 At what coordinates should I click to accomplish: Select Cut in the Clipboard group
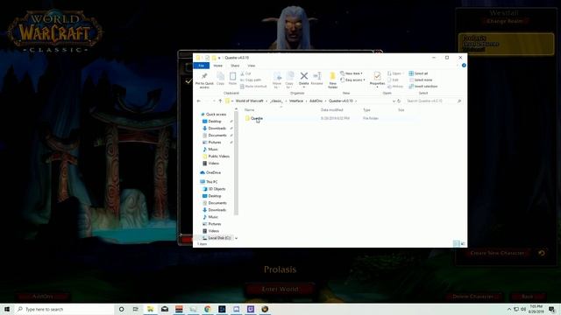click(x=245, y=73)
